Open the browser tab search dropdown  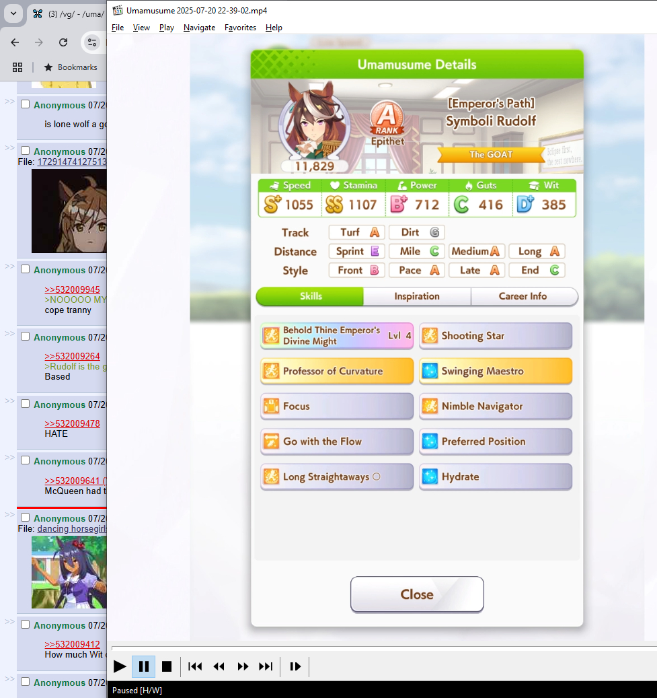[x=13, y=13]
